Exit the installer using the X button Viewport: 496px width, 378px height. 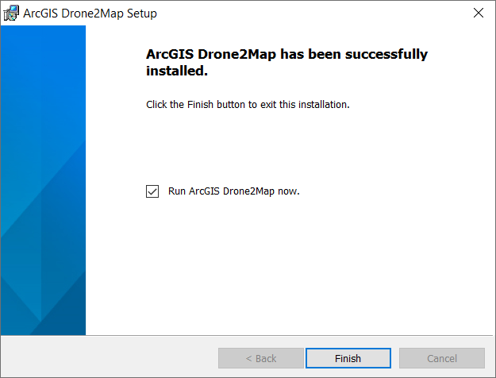click(479, 13)
